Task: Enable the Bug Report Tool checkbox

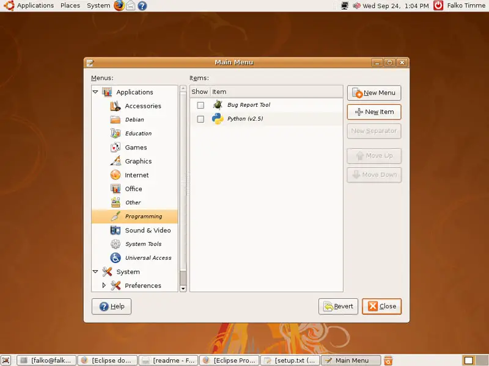Action: click(200, 105)
